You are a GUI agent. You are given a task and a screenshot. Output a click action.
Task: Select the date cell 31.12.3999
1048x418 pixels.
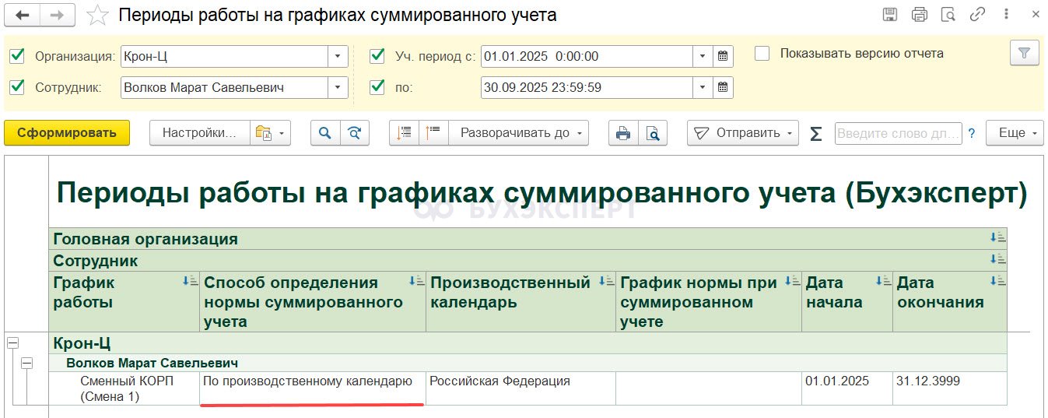950,388
